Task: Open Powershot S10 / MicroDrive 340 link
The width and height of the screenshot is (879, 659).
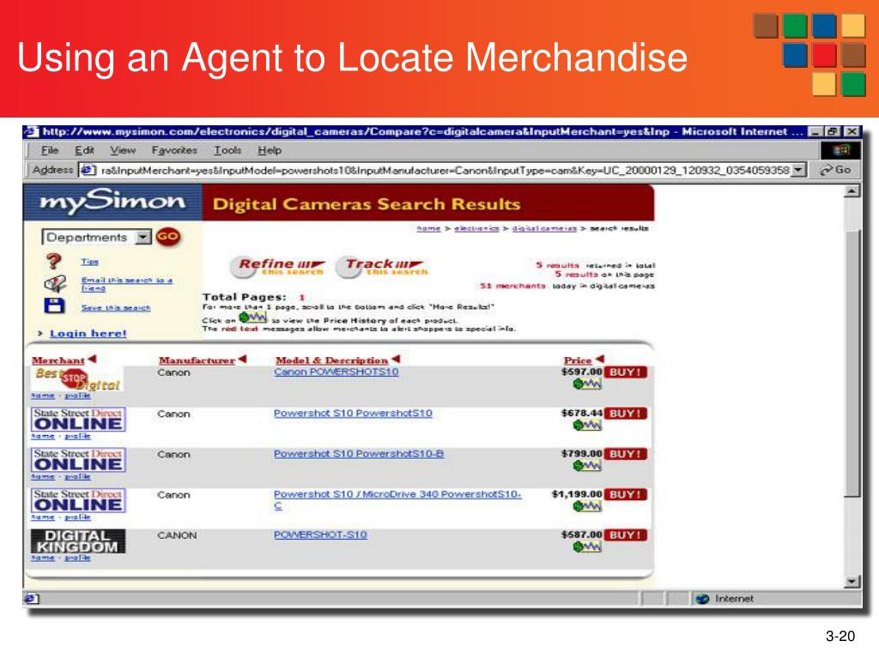Action: coord(397,499)
